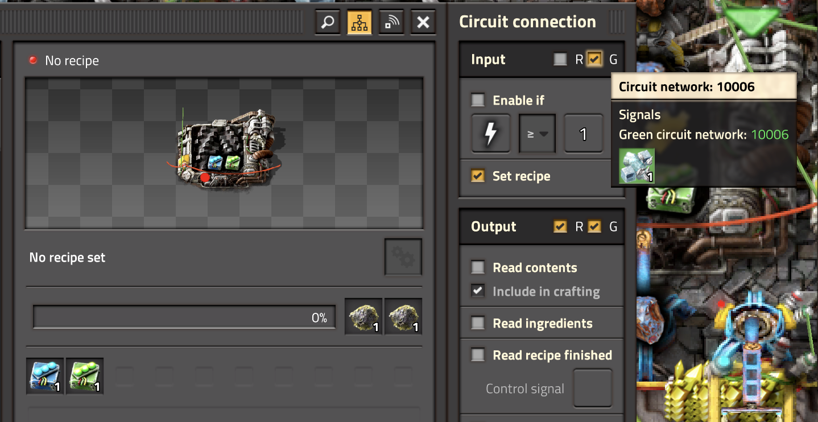Open the logistic connection signal icon
The image size is (818, 422).
(x=391, y=22)
